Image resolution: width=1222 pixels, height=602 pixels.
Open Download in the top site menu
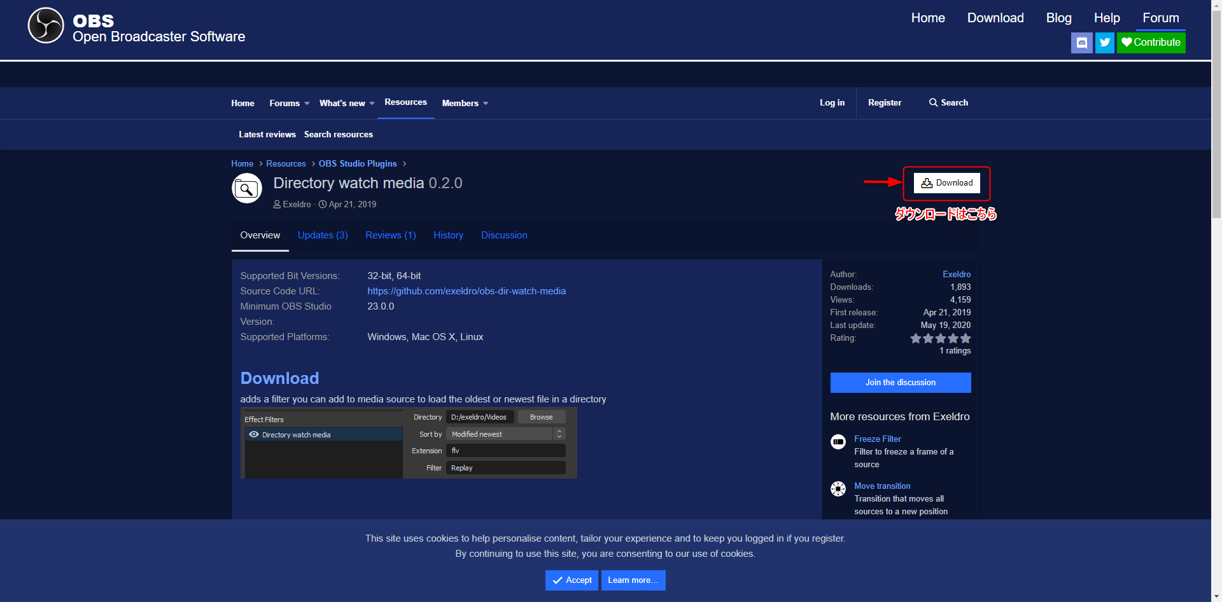tap(995, 18)
